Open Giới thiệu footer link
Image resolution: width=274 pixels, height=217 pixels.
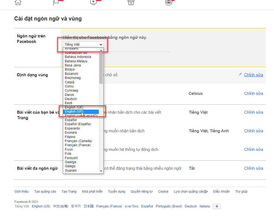(x=22, y=192)
